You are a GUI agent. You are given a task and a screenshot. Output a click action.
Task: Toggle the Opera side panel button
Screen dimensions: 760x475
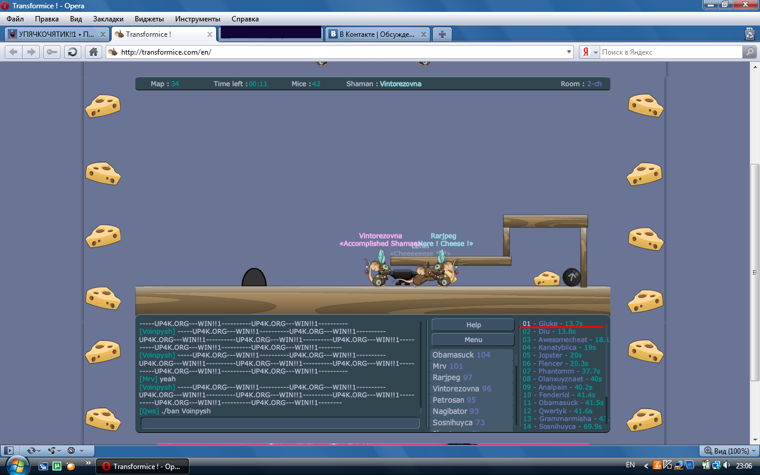(9, 451)
